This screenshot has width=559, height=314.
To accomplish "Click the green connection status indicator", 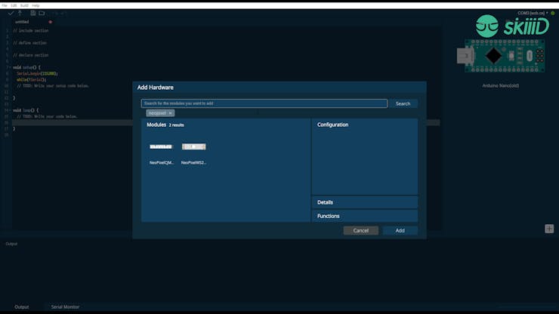I will (x=553, y=13).
